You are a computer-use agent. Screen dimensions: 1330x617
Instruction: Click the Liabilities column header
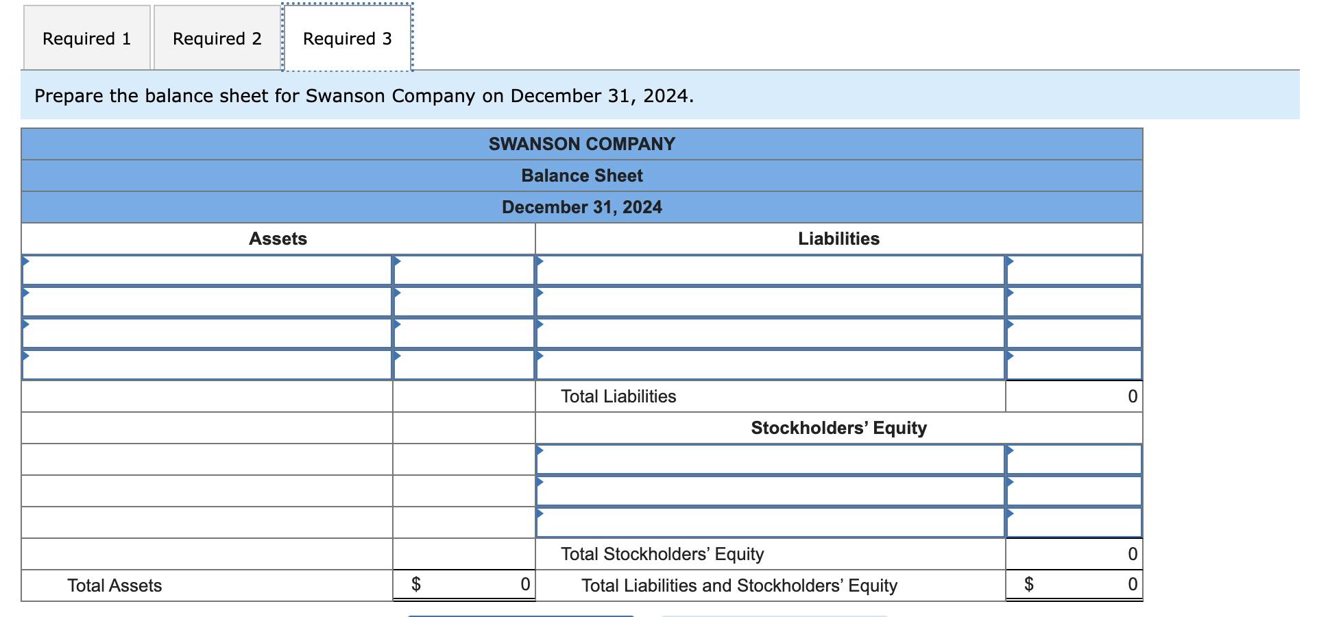838,239
